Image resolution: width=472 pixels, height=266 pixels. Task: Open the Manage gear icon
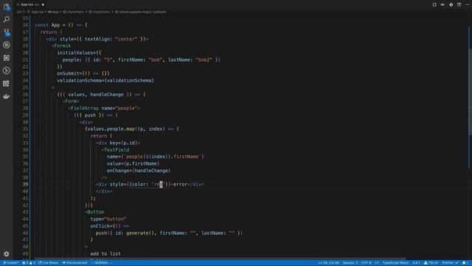click(7, 254)
